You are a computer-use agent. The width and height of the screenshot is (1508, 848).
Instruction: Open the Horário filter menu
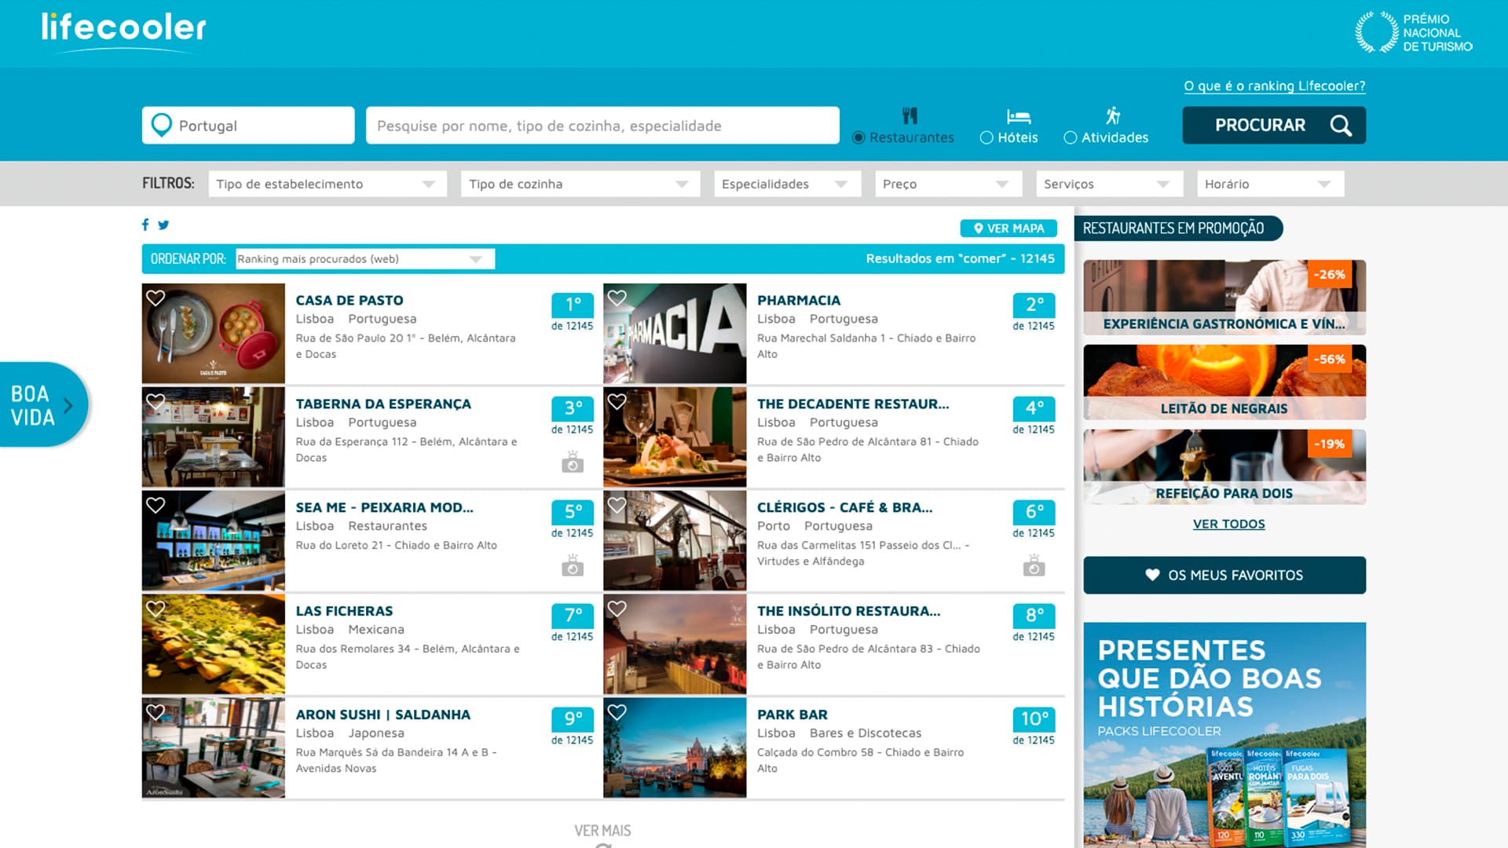coord(1269,184)
